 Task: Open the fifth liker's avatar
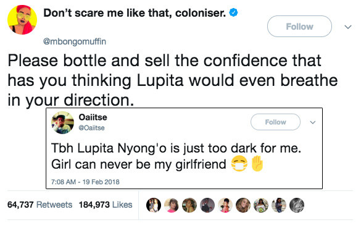(x=225, y=205)
